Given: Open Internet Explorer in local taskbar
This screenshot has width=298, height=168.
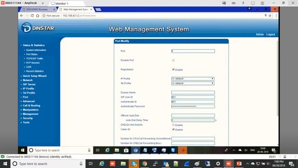Looking at the screenshot, I should pyautogui.click(x=102, y=164).
